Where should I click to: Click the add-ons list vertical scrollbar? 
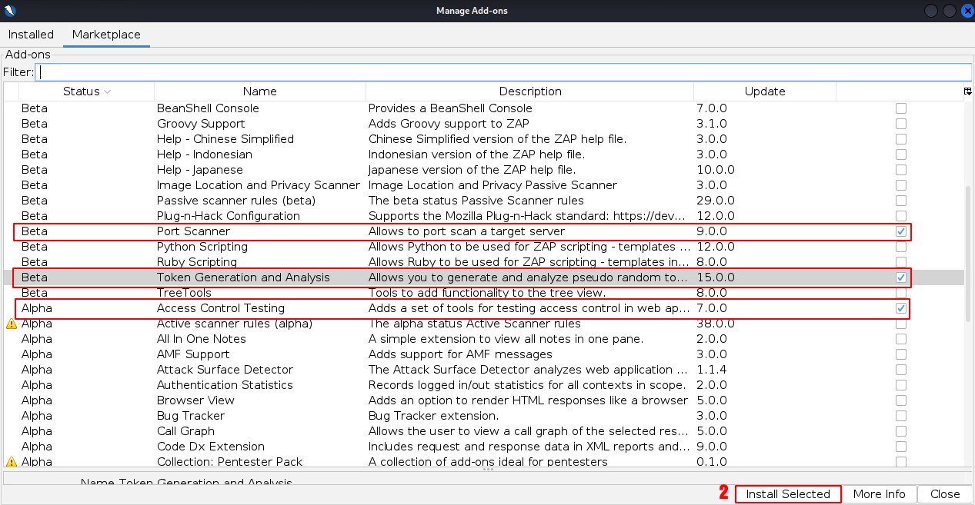968,231
